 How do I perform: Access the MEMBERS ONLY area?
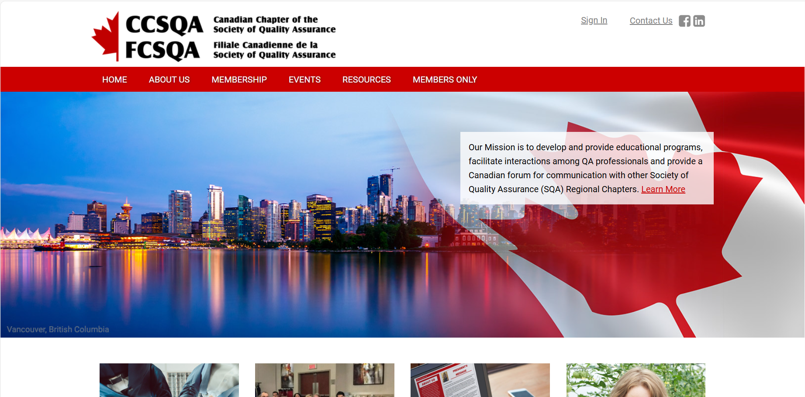coord(445,79)
